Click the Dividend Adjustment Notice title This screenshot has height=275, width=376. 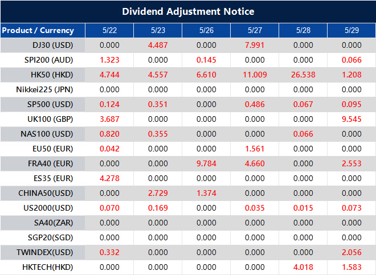pyautogui.click(x=188, y=11)
